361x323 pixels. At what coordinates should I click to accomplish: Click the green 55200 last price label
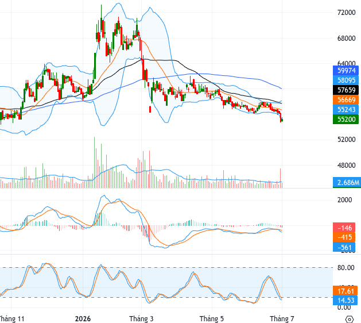coord(346,119)
